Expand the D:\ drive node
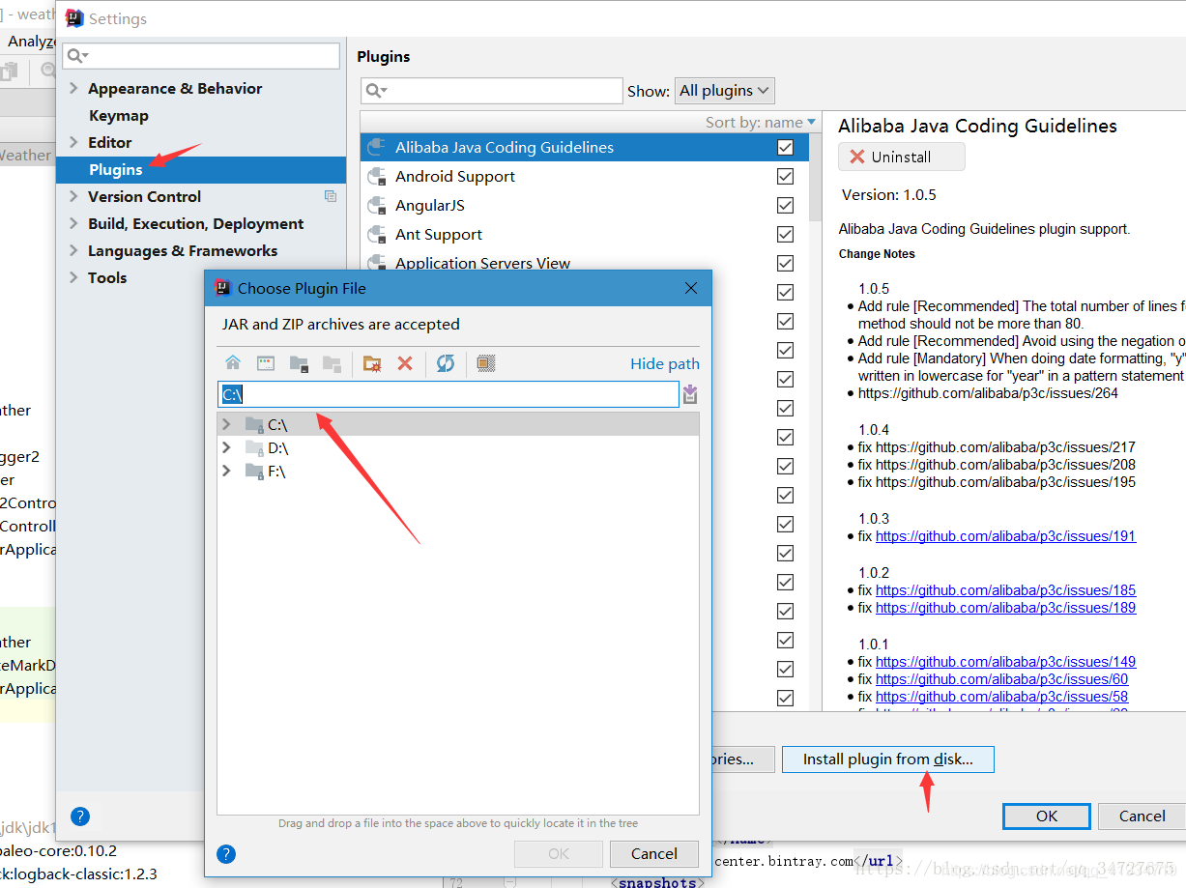This screenshot has height=888, width=1186. [x=227, y=447]
